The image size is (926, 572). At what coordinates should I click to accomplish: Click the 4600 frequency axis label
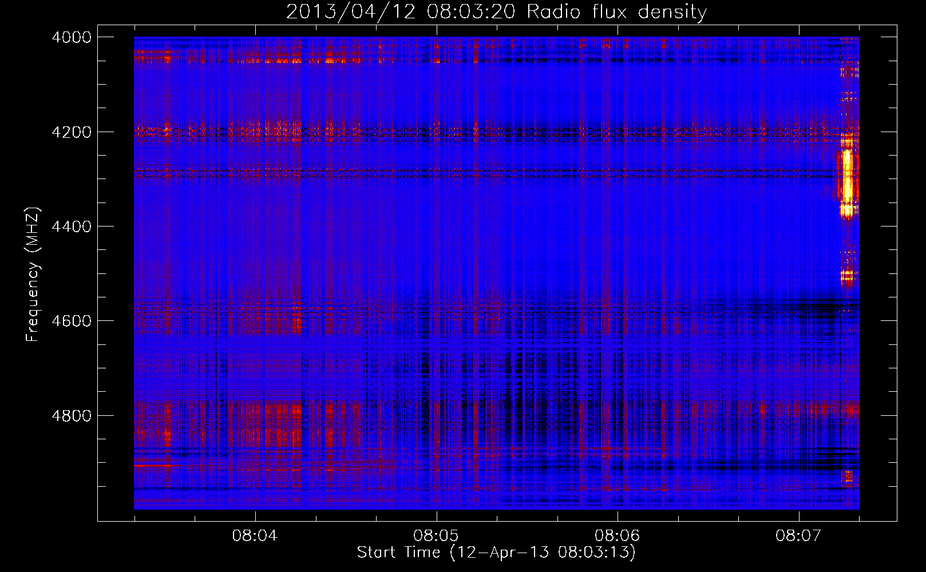click(x=72, y=321)
